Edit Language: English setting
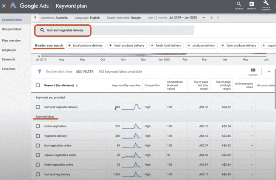The image size is (276, 180). pyautogui.click(x=87, y=18)
